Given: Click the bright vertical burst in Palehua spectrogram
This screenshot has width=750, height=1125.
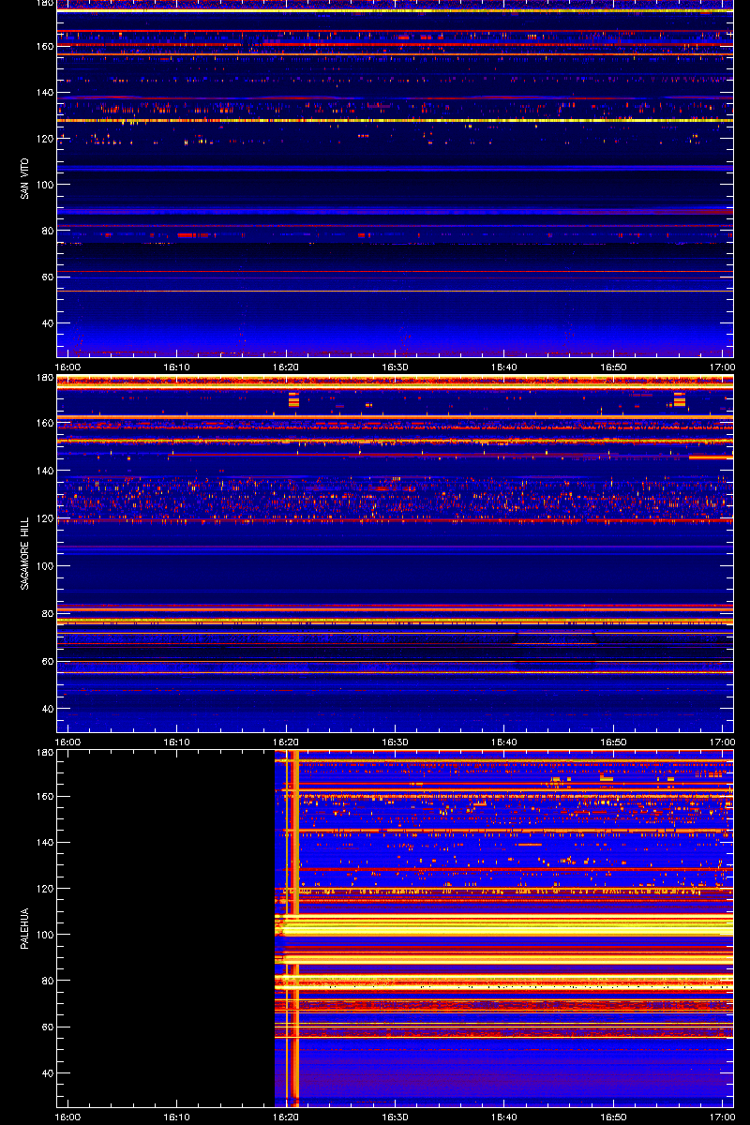Looking at the screenshot, I should [292, 928].
